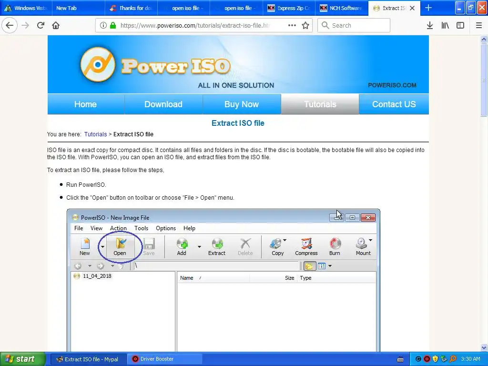Open the Action menu in PowerISO

click(118, 228)
